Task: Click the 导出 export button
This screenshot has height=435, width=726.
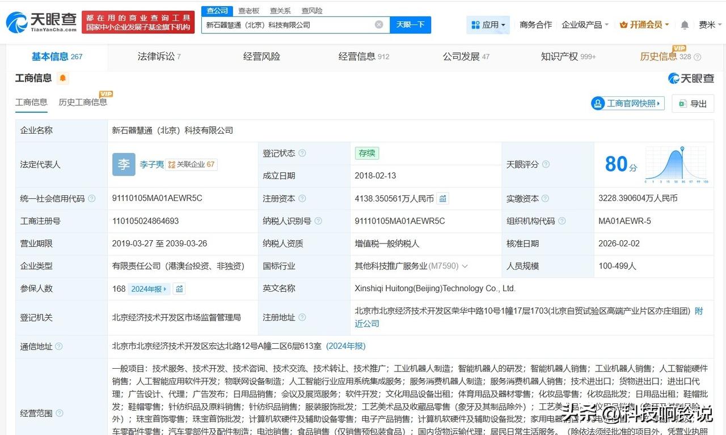Action: pos(693,104)
